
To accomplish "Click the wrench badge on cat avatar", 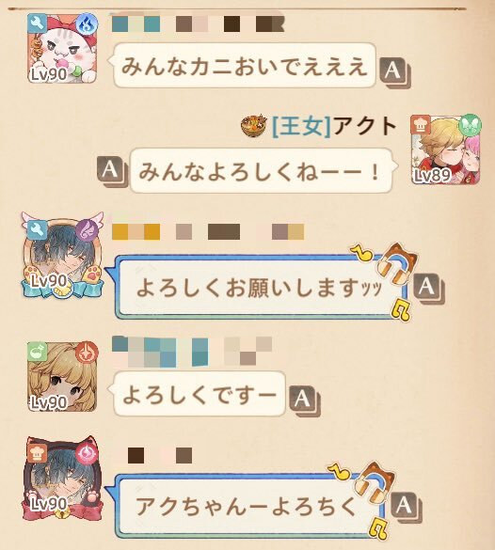I will click(38, 24).
